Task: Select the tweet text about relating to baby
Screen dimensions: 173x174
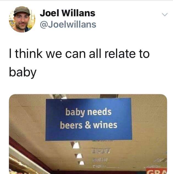Action: point(79,63)
